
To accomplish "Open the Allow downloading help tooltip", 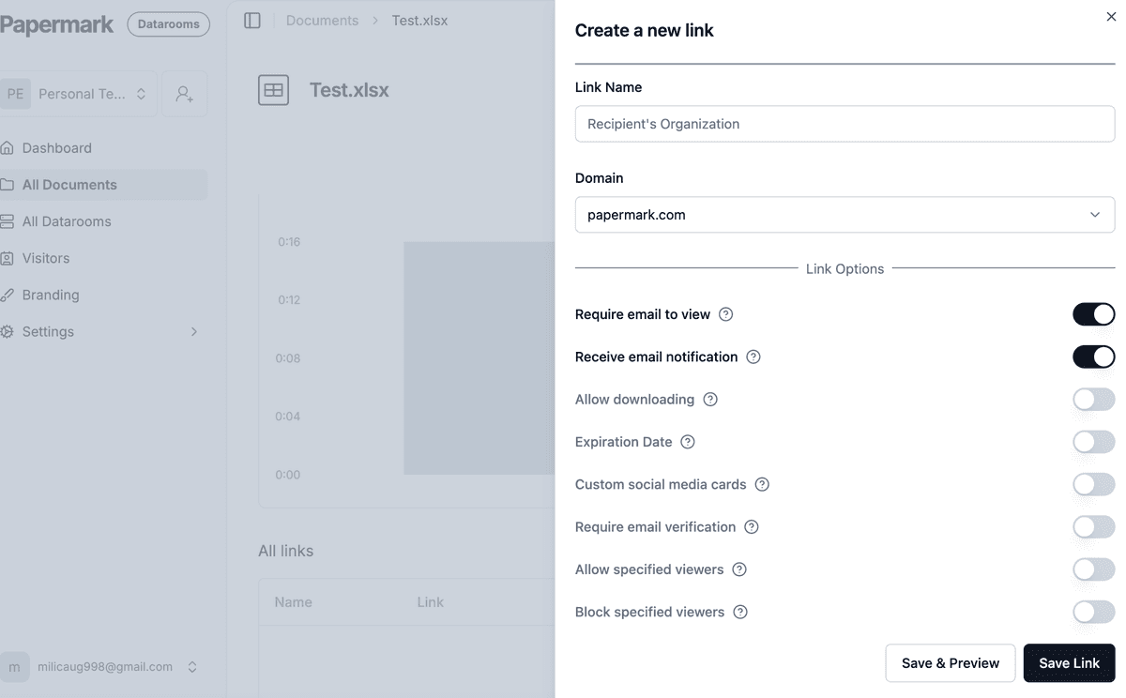I will click(710, 399).
